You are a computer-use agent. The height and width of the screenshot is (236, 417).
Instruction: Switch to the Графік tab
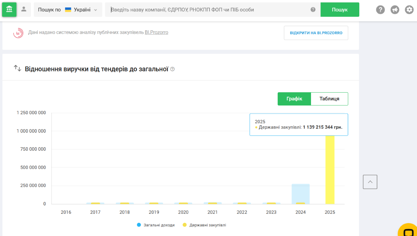tap(294, 99)
